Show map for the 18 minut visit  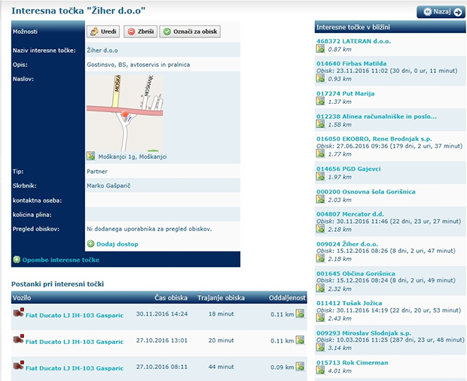[301, 314]
